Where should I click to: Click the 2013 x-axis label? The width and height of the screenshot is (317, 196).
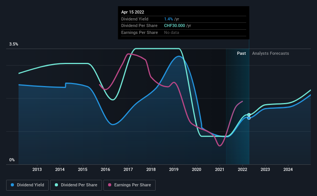coord(37,169)
